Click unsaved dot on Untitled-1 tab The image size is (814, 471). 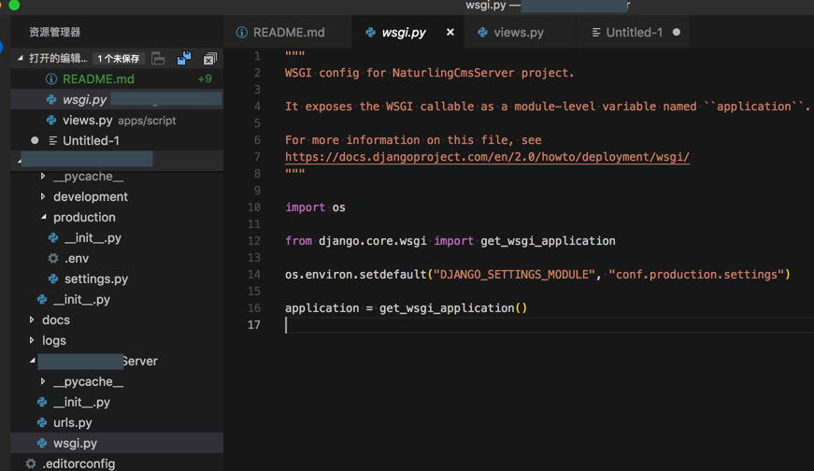(x=677, y=33)
